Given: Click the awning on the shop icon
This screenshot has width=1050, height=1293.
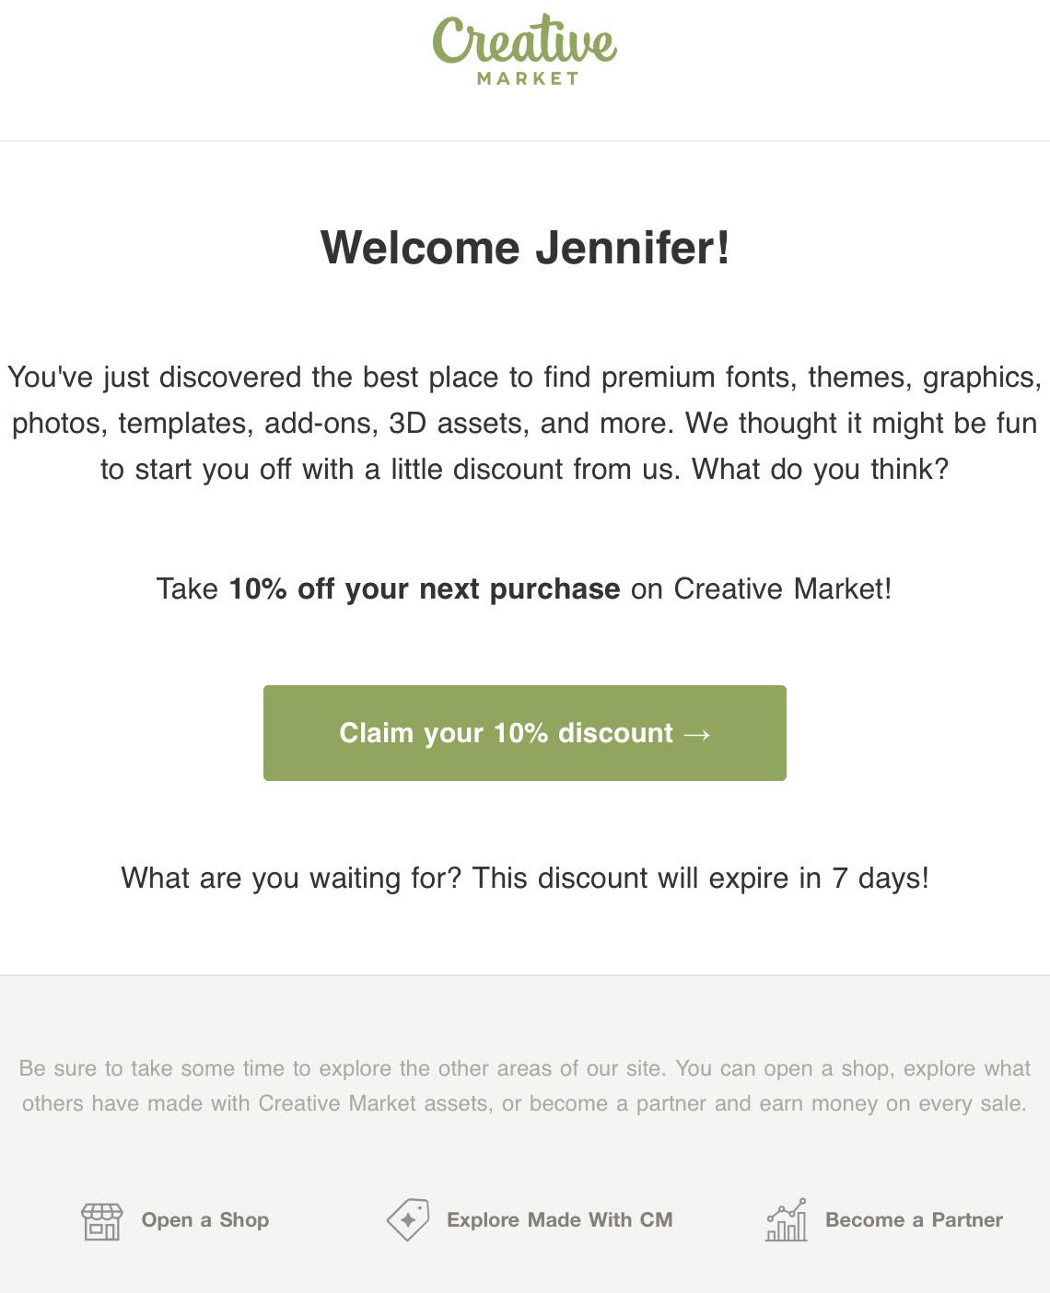Looking at the screenshot, I should pyautogui.click(x=101, y=1208).
